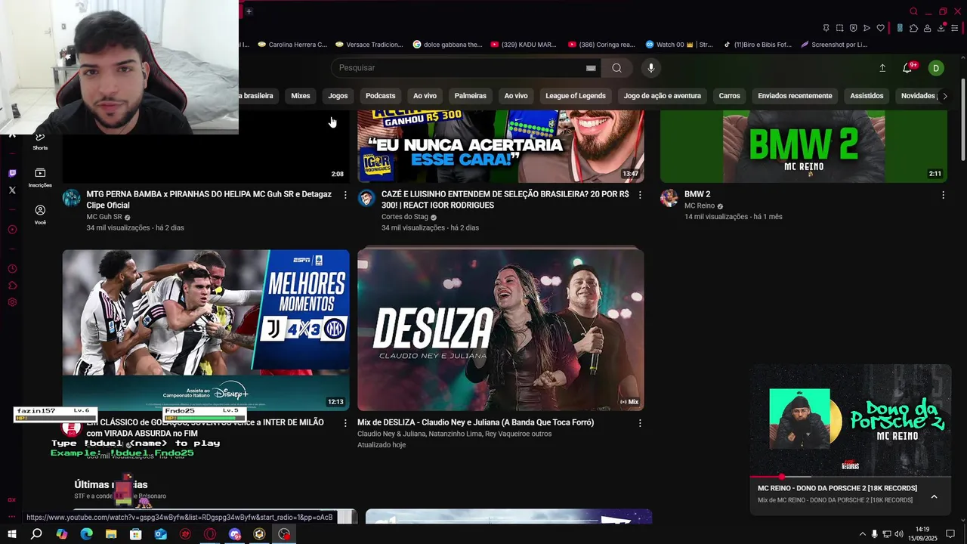Viewport: 967px width, 544px height.
Task: Select the Mixes filter chip
Action: tap(301, 96)
